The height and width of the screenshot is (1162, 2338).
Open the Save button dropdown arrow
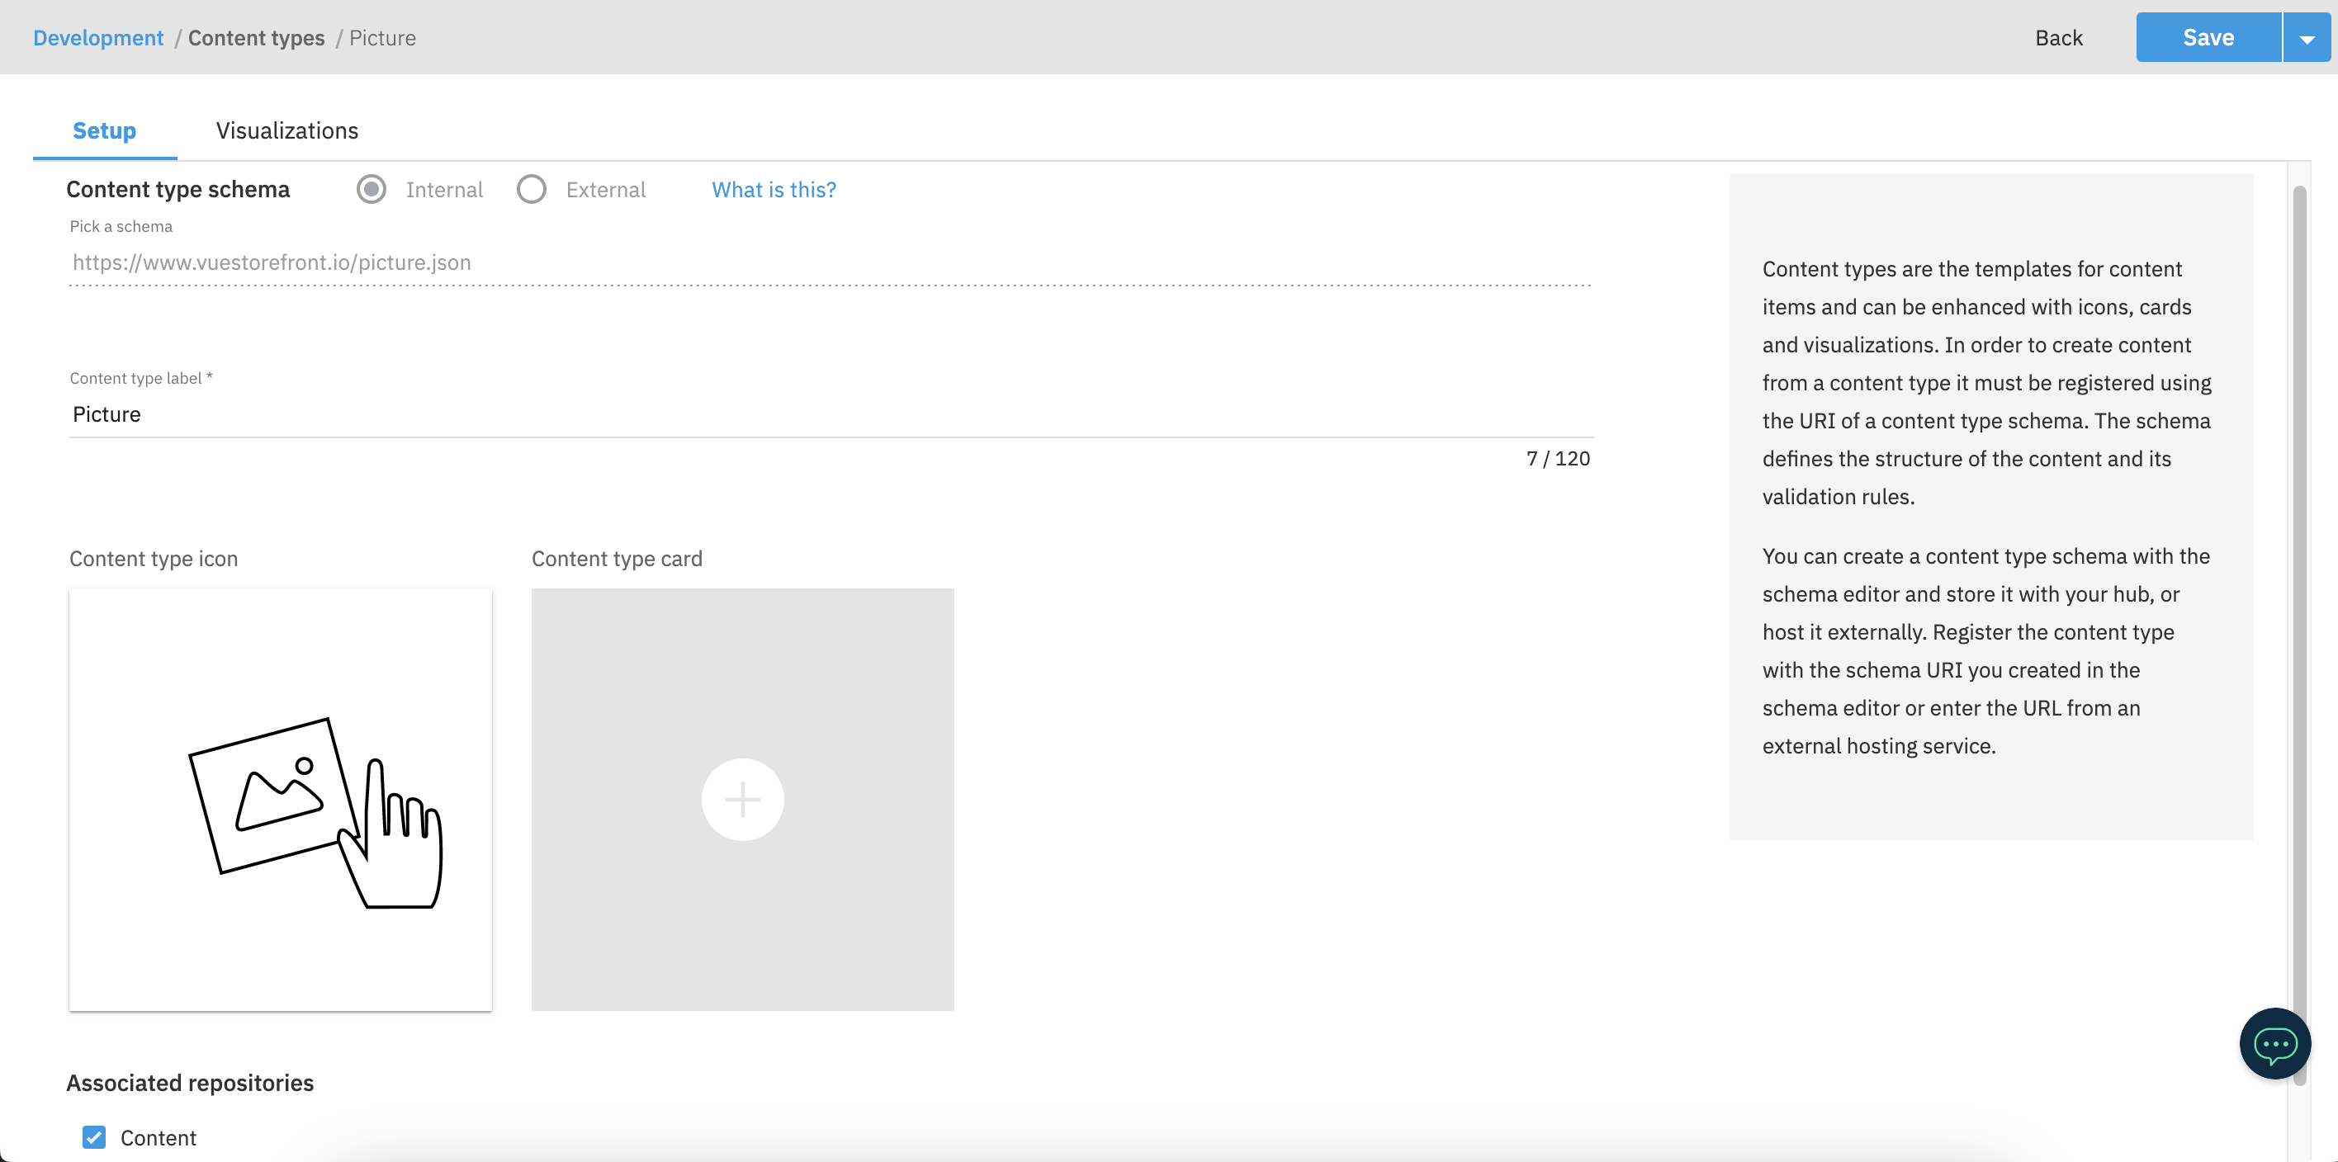pos(2307,37)
